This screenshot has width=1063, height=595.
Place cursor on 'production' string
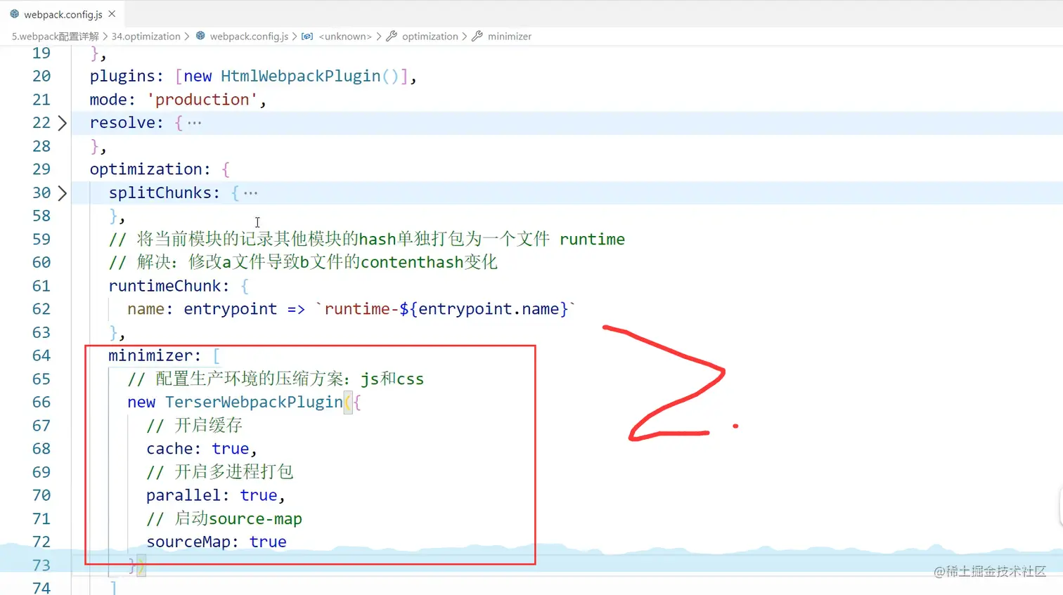(202, 100)
